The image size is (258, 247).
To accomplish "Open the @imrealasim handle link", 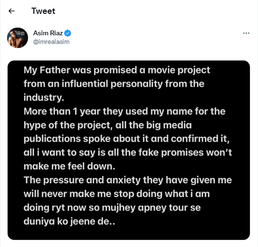I will 51,41.
